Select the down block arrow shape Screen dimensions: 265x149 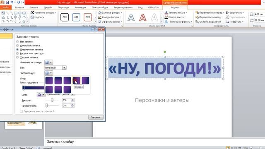coord(20,17)
